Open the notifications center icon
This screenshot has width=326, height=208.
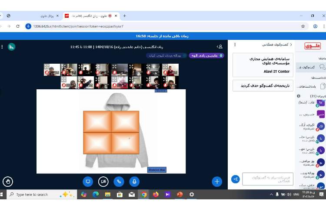321,195
